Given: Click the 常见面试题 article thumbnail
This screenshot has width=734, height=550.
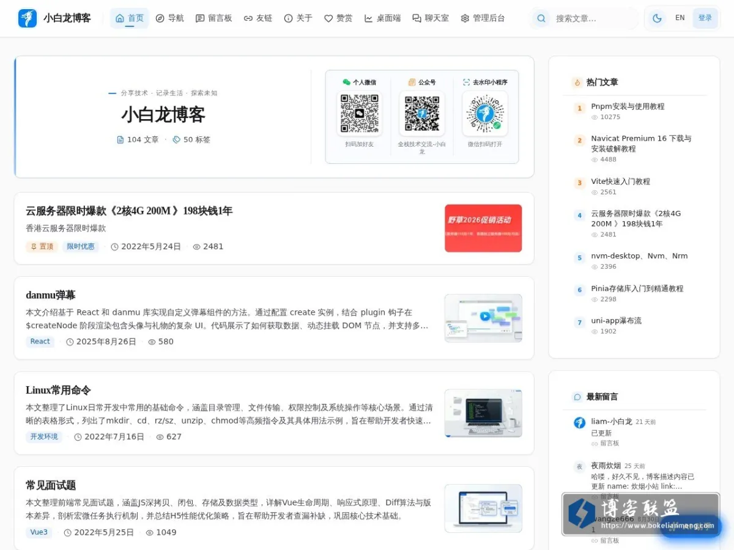Looking at the screenshot, I should (483, 508).
